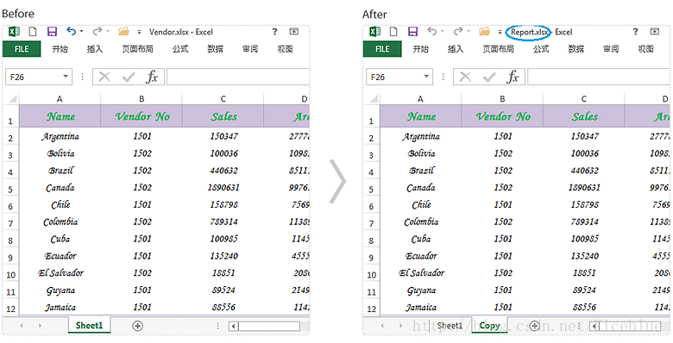Click the Open folder icon in Vendor.xlsx window

click(123, 32)
